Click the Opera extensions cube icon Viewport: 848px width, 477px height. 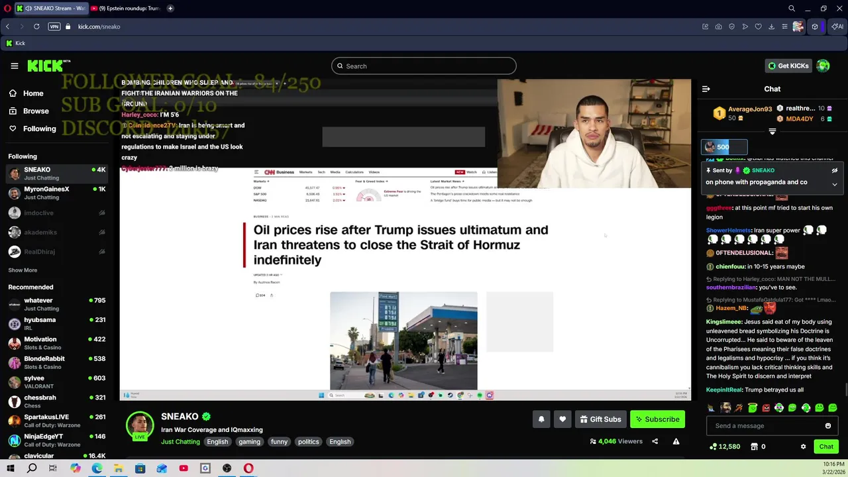815,26
